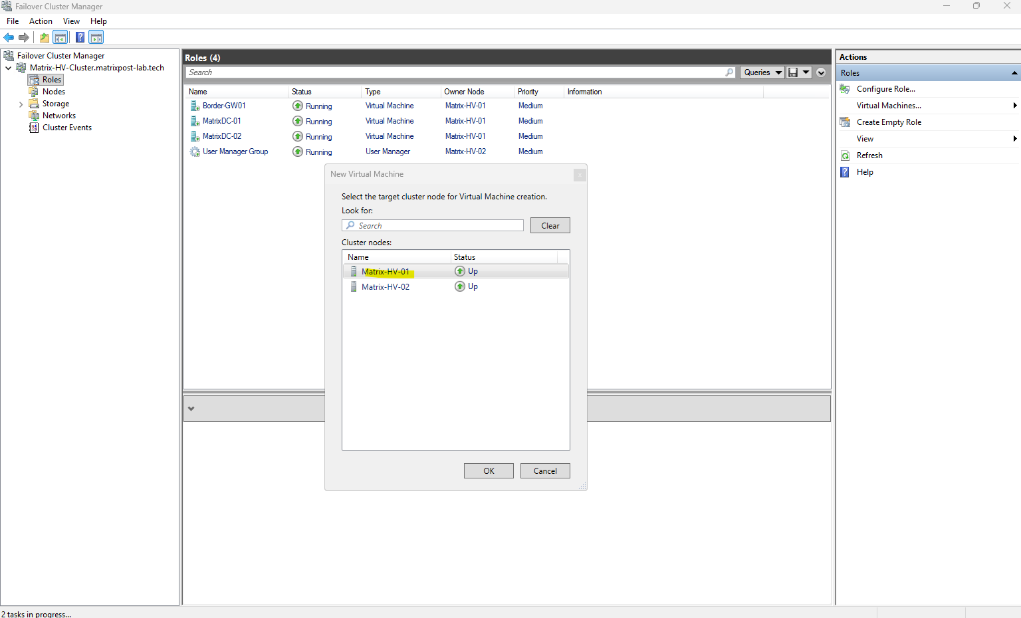This screenshot has height=618, width=1021.
Task: Click the Failover Cluster Manager title icon
Action: tap(7, 6)
